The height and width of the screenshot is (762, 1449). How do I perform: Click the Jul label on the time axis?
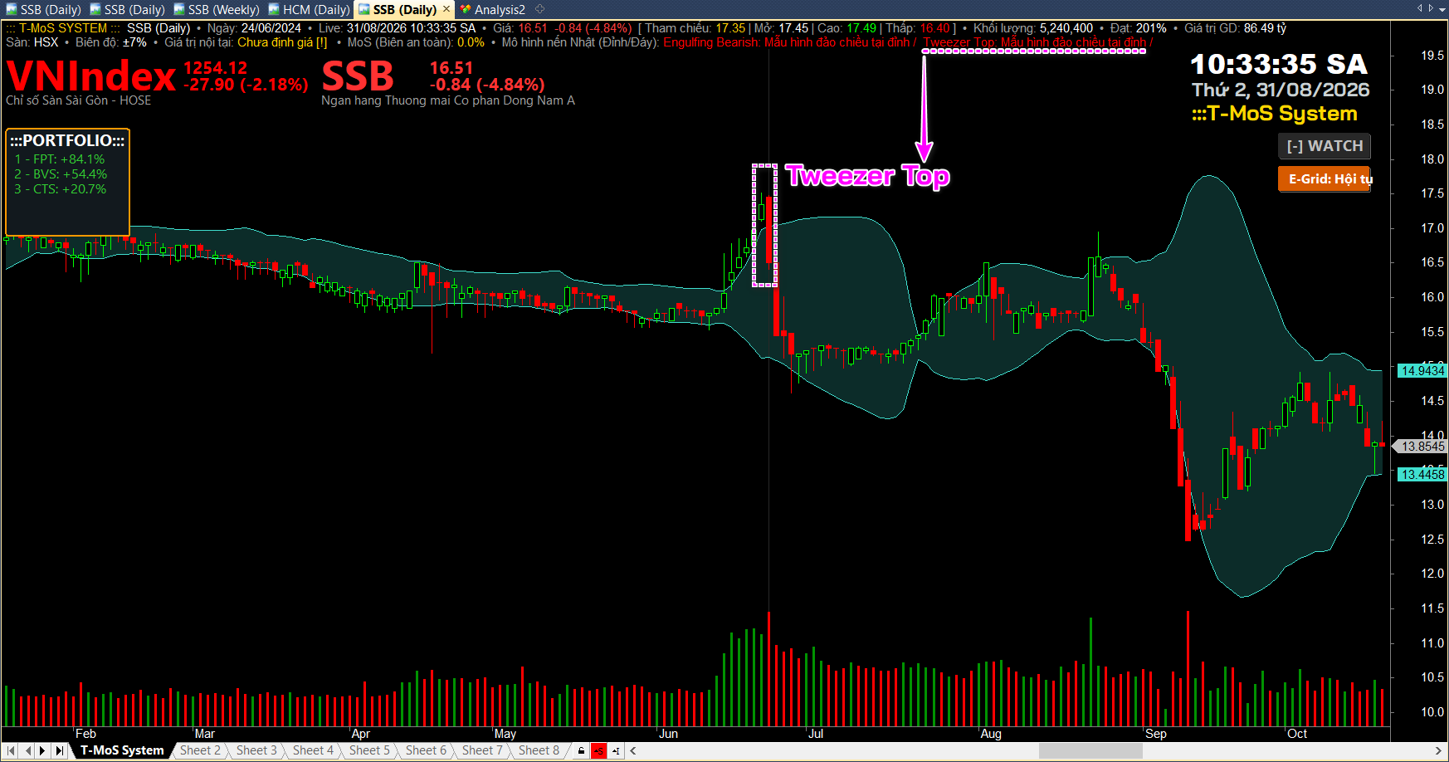(816, 734)
